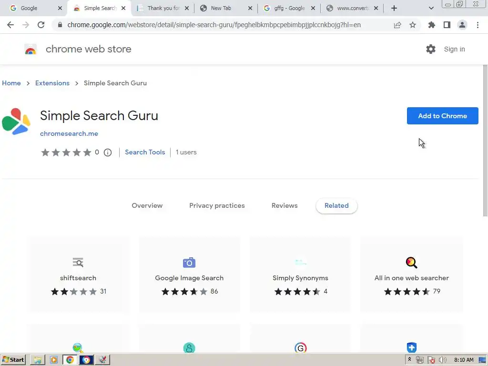The height and width of the screenshot is (366, 488).
Task: Select the Overview tab
Action: (x=147, y=206)
